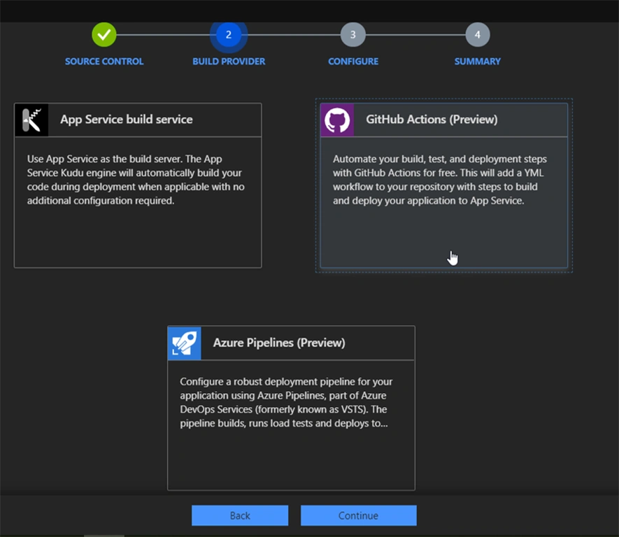This screenshot has width=619, height=537.
Task: Click the step 2 circle indicator
Action: click(229, 35)
